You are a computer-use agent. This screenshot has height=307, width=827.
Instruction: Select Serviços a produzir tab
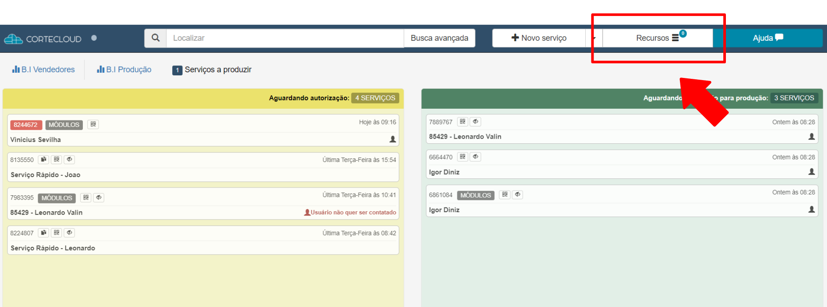click(x=212, y=70)
